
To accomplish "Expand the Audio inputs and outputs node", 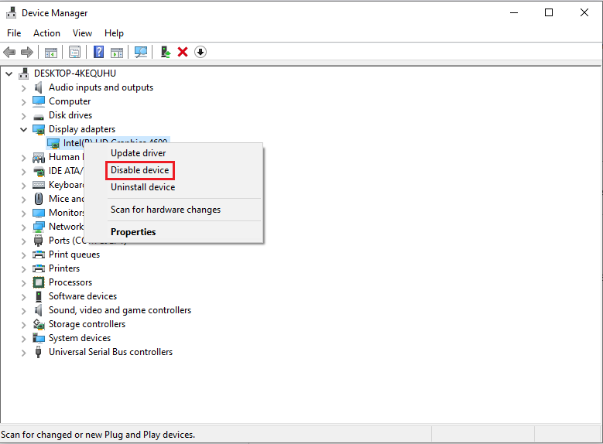I will [23, 87].
